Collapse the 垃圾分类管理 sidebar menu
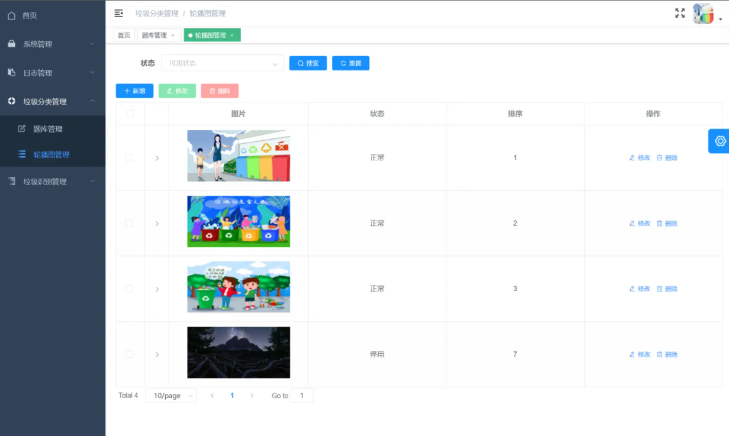Viewport: 729px width, 436px height. click(53, 101)
